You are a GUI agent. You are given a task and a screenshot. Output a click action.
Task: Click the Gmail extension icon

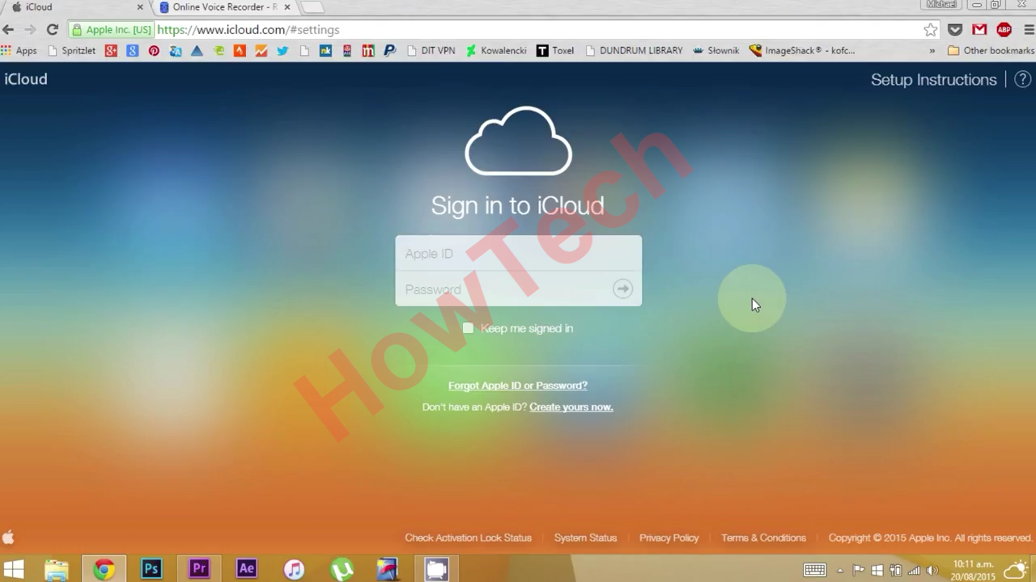[x=979, y=30]
